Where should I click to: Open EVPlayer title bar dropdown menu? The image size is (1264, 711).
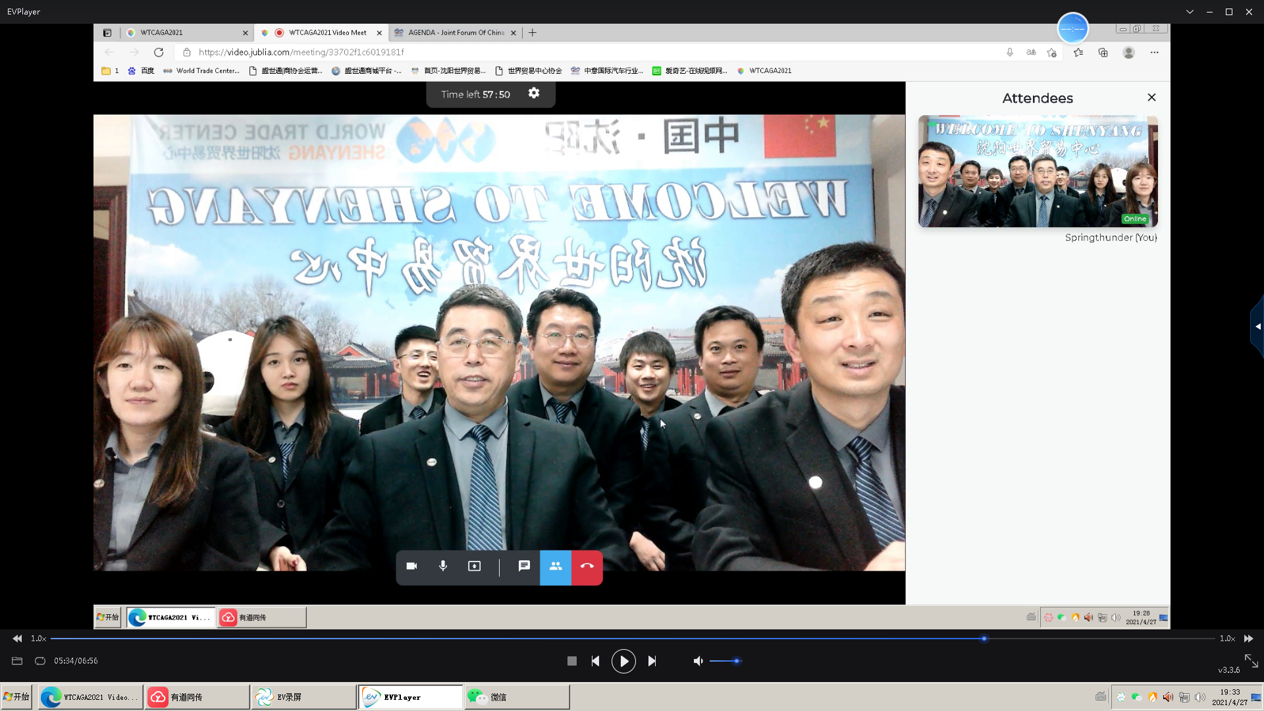(1190, 12)
